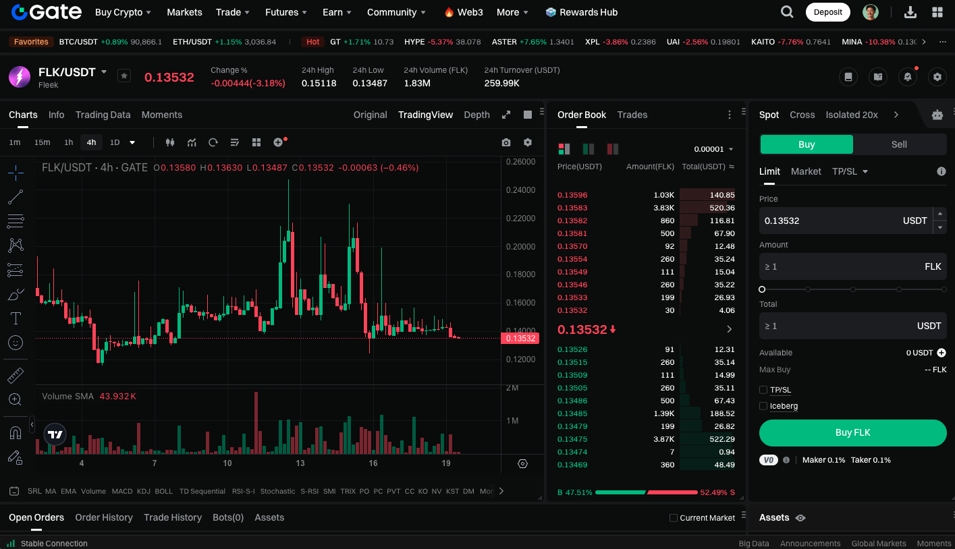Enable the Iceberg order checkbox
This screenshot has width=955, height=549.
point(763,406)
